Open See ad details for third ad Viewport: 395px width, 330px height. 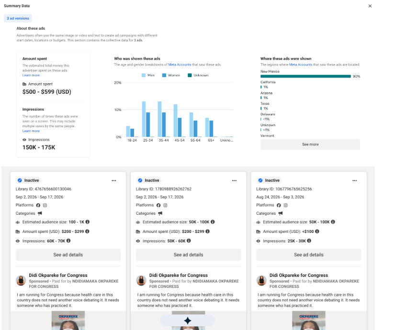pyautogui.click(x=309, y=255)
